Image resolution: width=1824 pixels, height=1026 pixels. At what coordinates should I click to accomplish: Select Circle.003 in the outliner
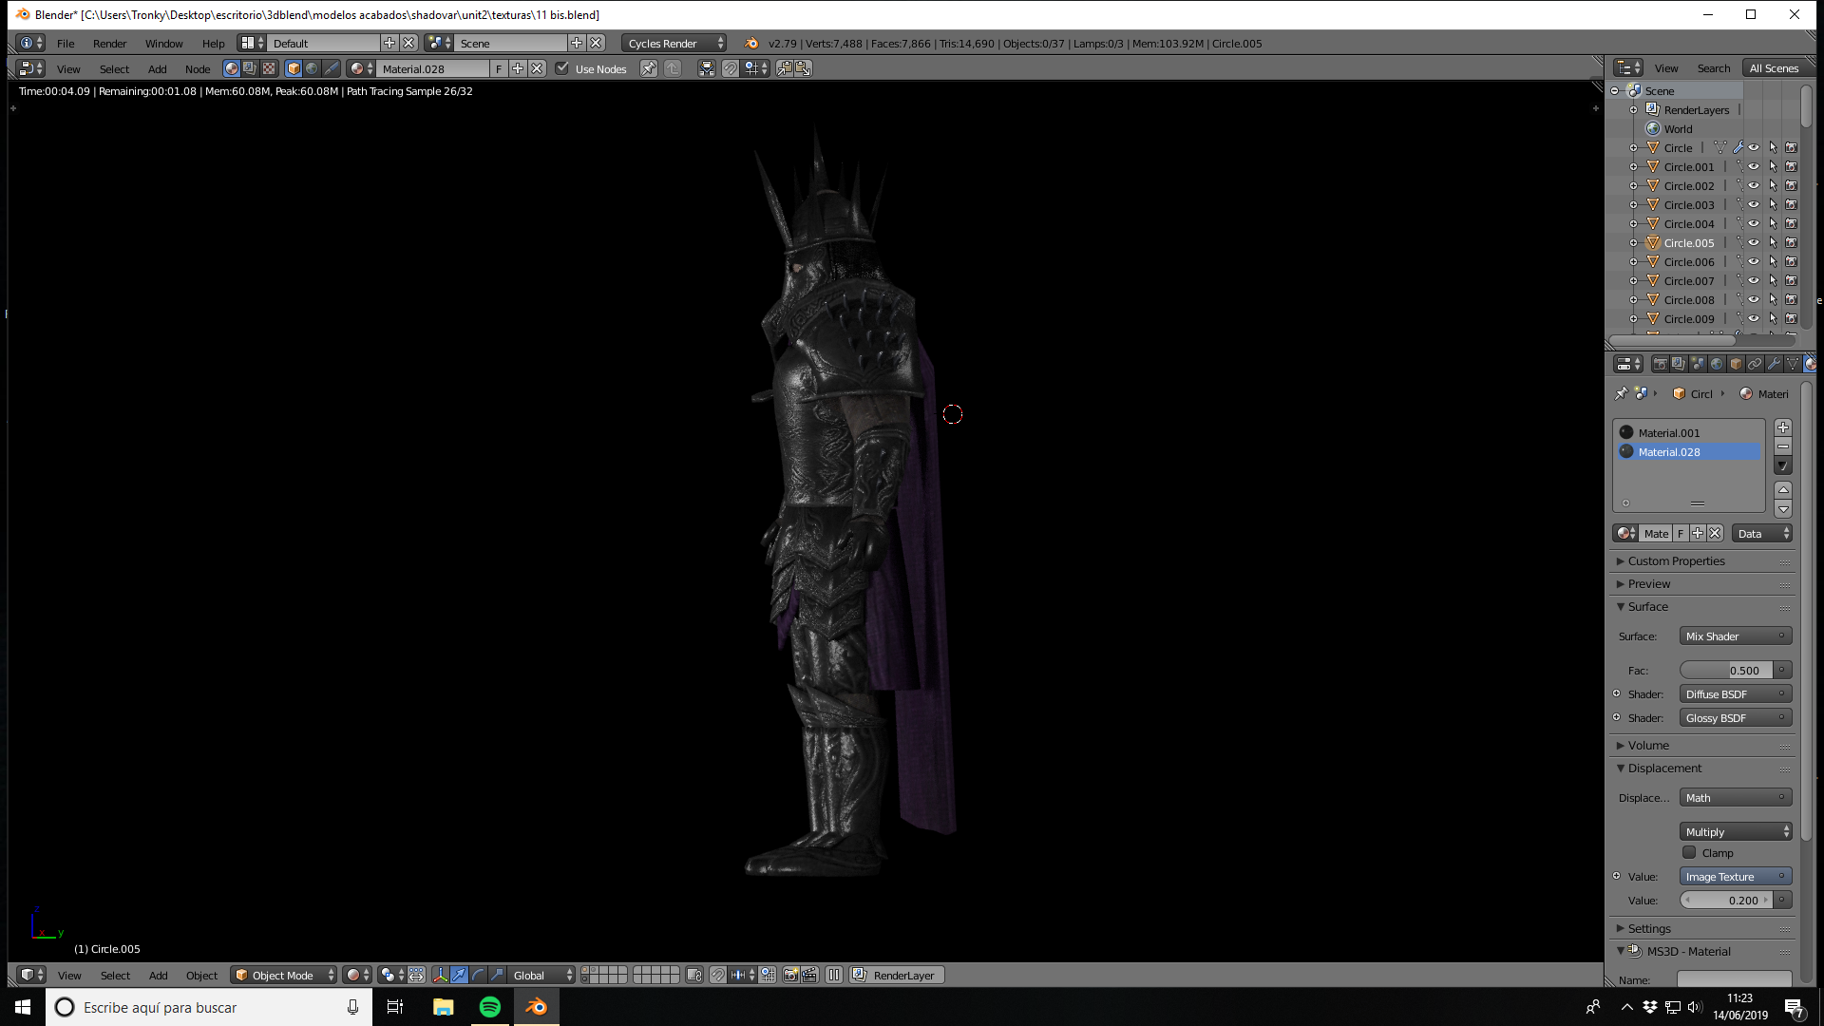tap(1689, 205)
